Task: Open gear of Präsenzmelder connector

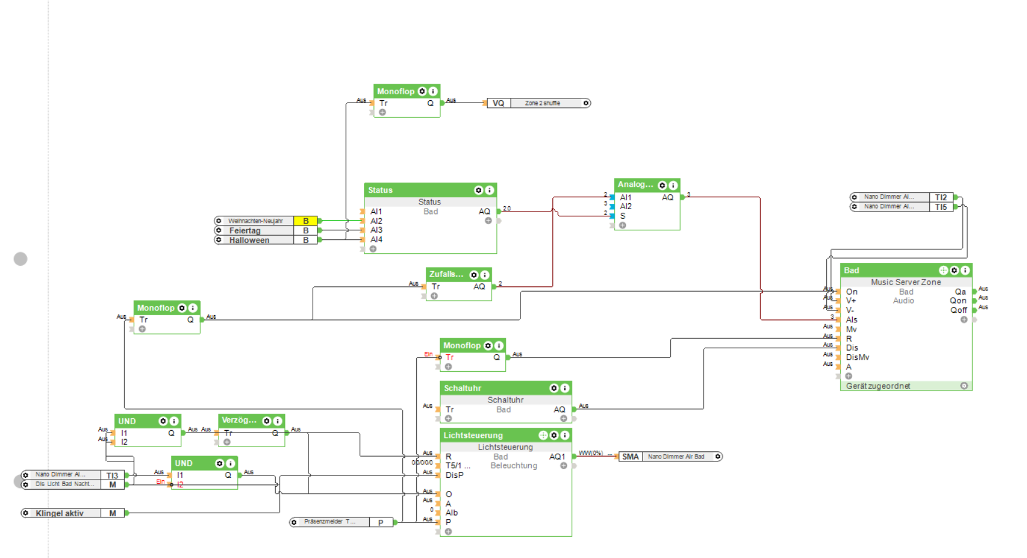Action: 294,522
